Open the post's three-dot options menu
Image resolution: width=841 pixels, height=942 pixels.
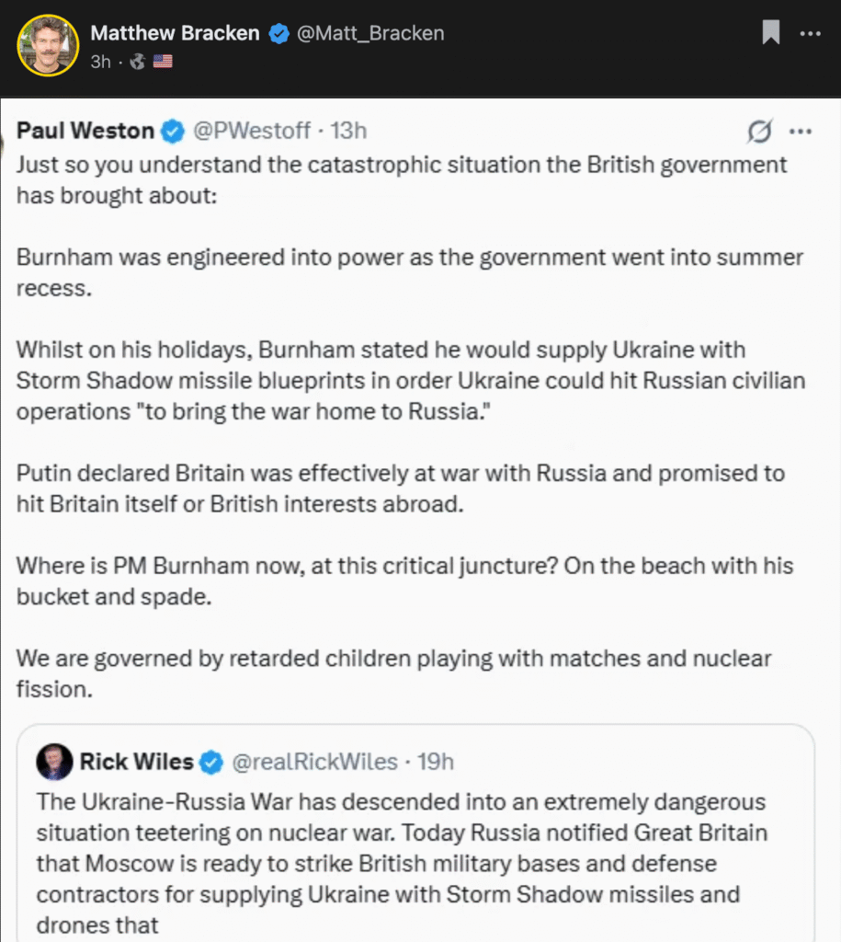tap(811, 34)
